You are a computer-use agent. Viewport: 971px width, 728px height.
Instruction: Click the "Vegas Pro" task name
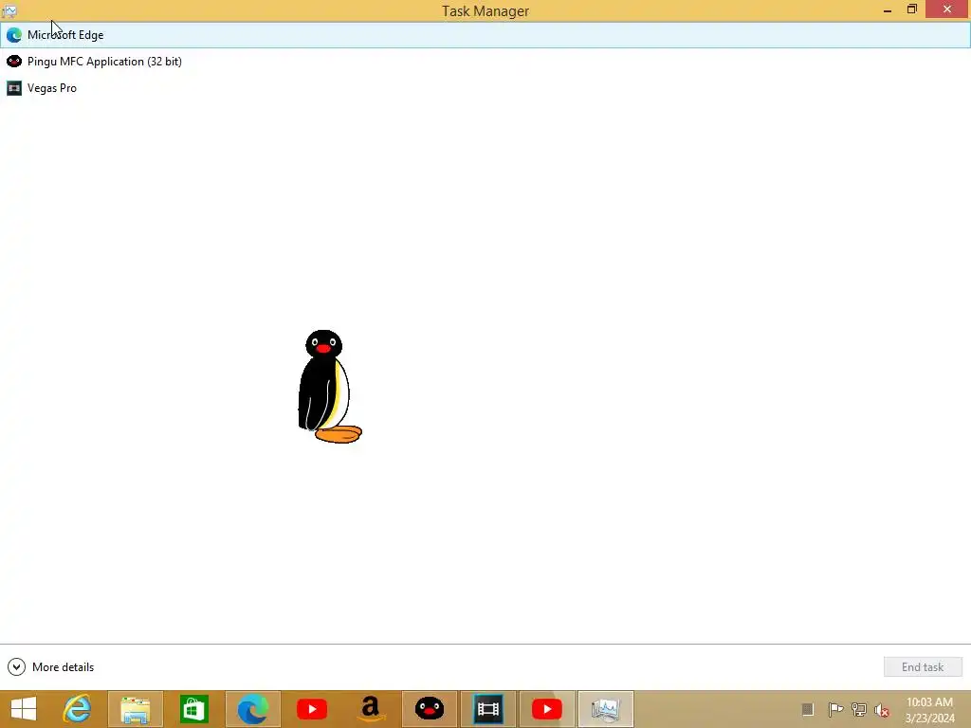tap(52, 88)
